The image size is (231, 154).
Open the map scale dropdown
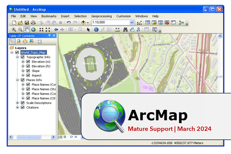click(x=132, y=23)
